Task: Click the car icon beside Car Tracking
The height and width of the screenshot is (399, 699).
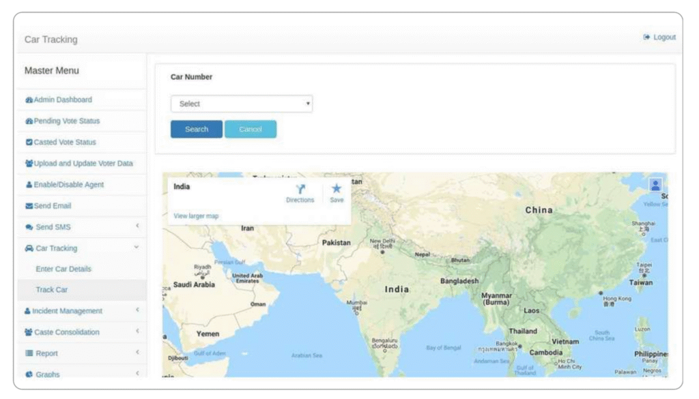Action: (29, 248)
